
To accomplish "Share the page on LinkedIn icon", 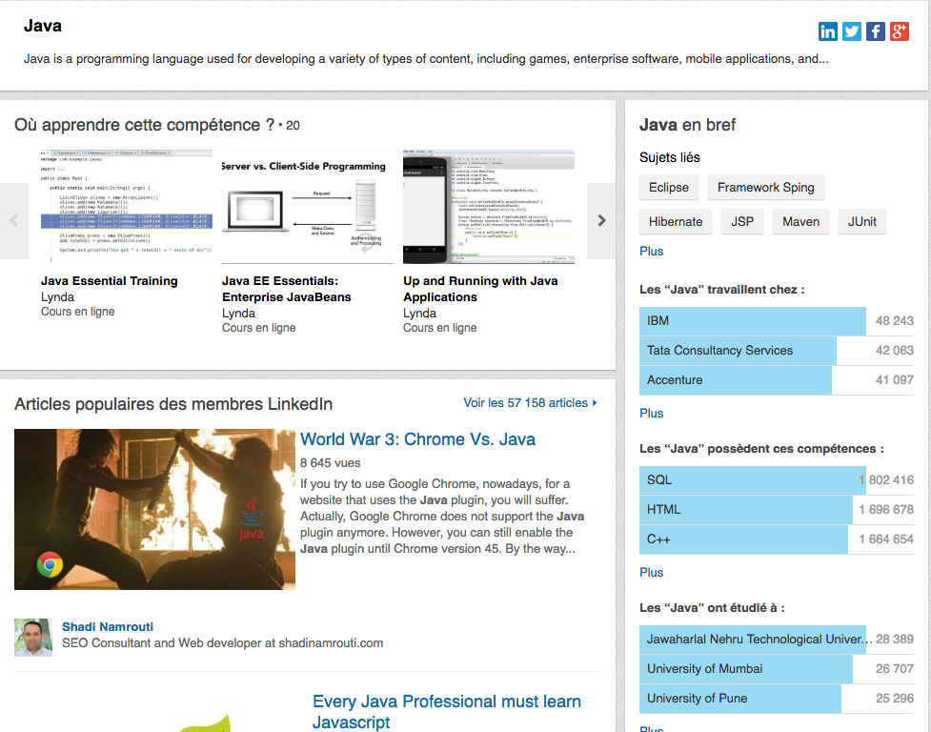I will [828, 31].
